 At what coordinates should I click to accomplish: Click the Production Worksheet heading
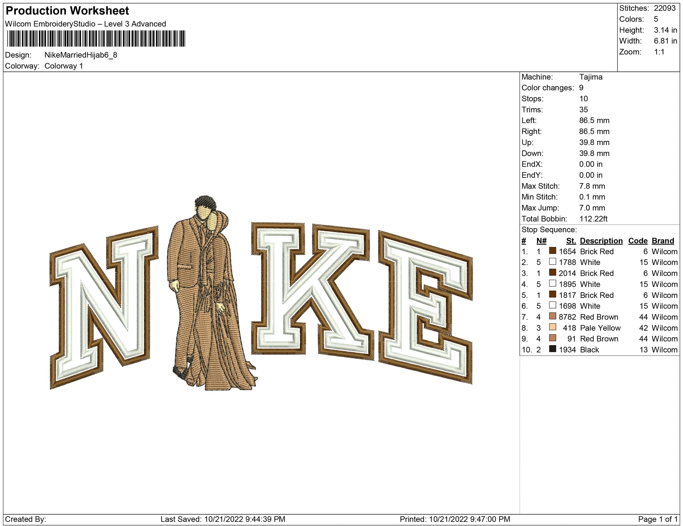point(67,11)
